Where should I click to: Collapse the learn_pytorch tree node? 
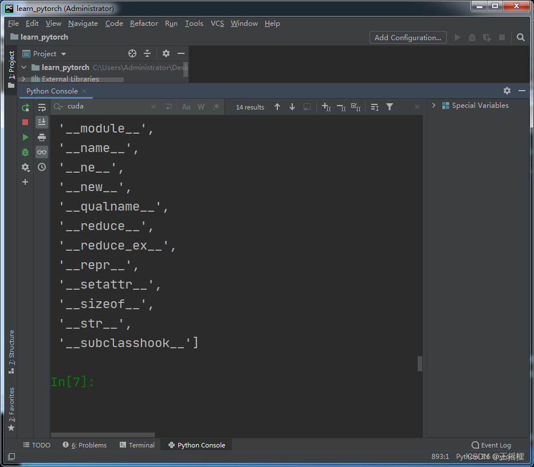[x=24, y=68]
